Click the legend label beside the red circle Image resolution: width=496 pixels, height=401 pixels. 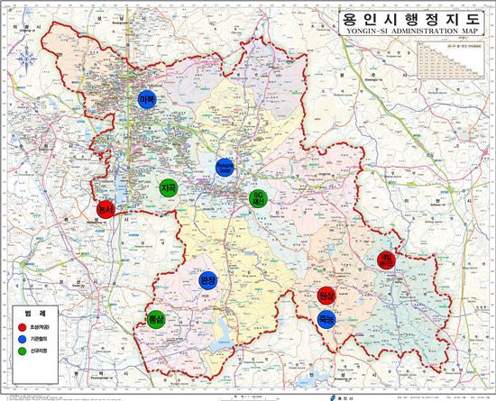coord(39,327)
